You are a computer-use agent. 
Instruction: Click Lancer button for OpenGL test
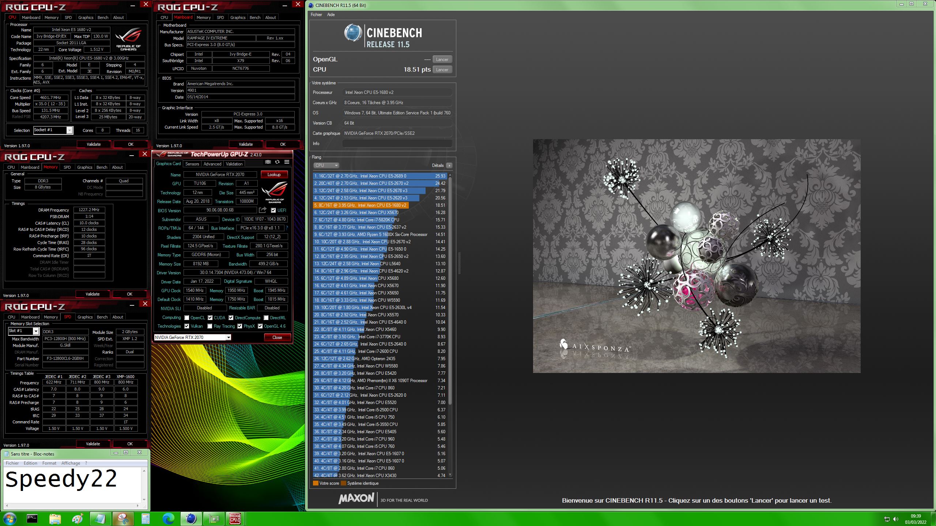click(442, 59)
